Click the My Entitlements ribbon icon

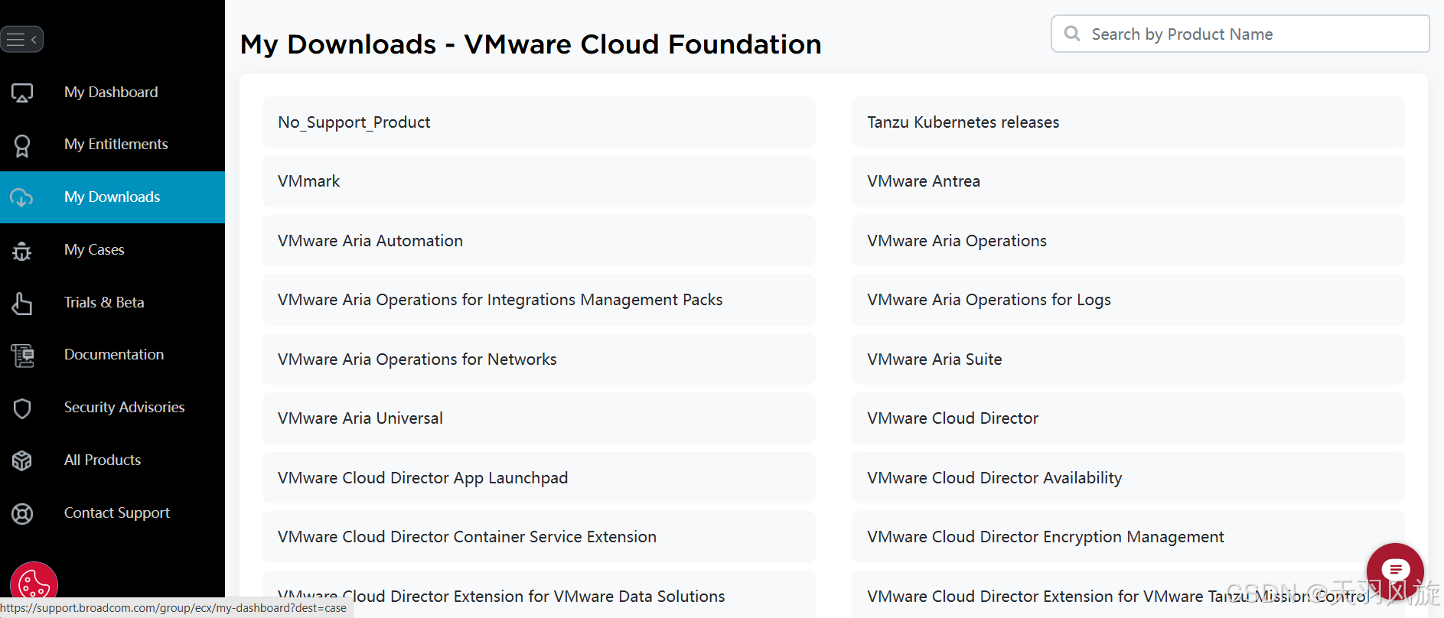[22, 145]
